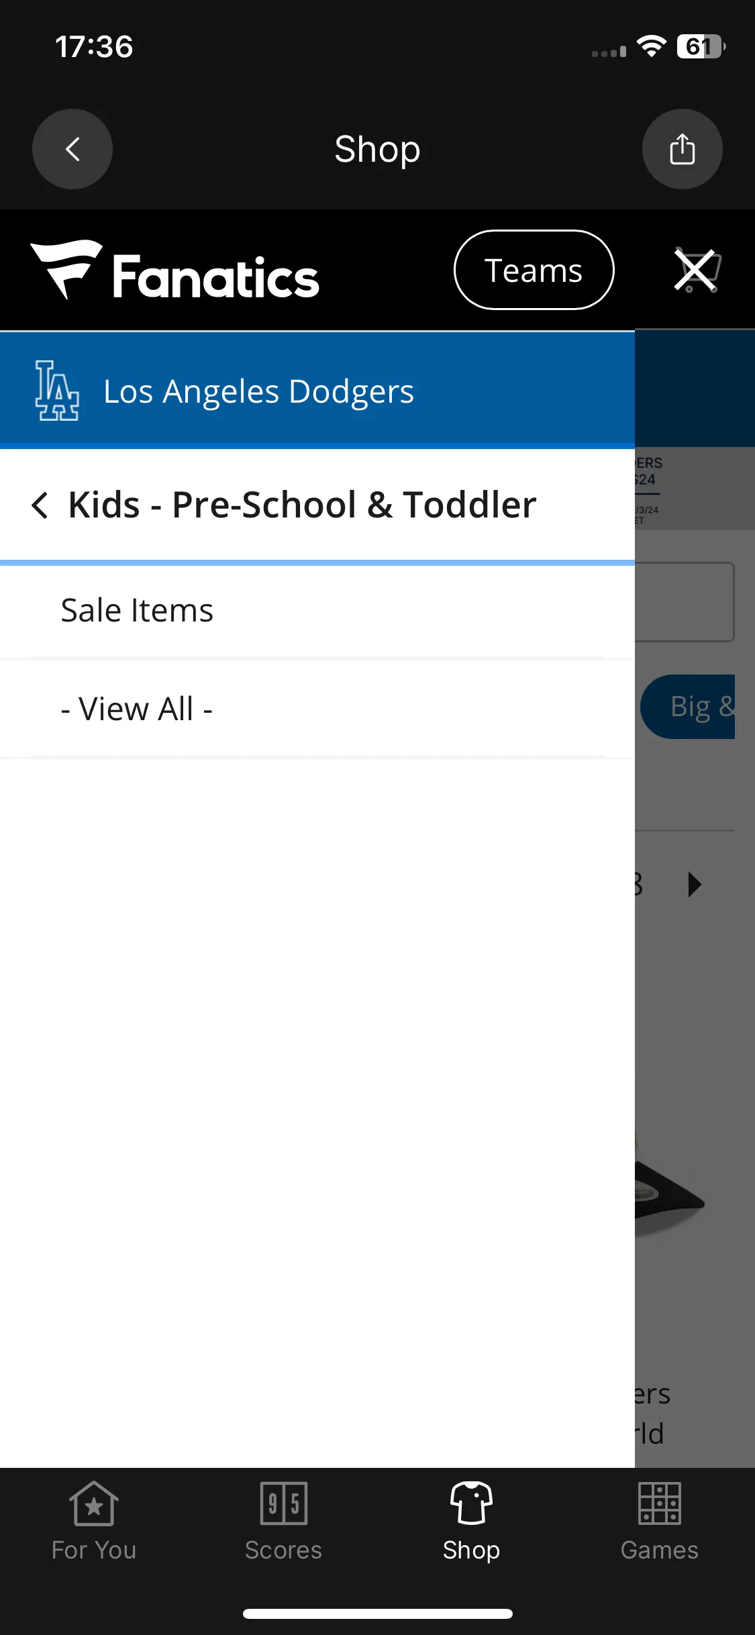Viewport: 755px width, 1635px height.
Task: Click the next-page triangle arrow
Action: 695,885
